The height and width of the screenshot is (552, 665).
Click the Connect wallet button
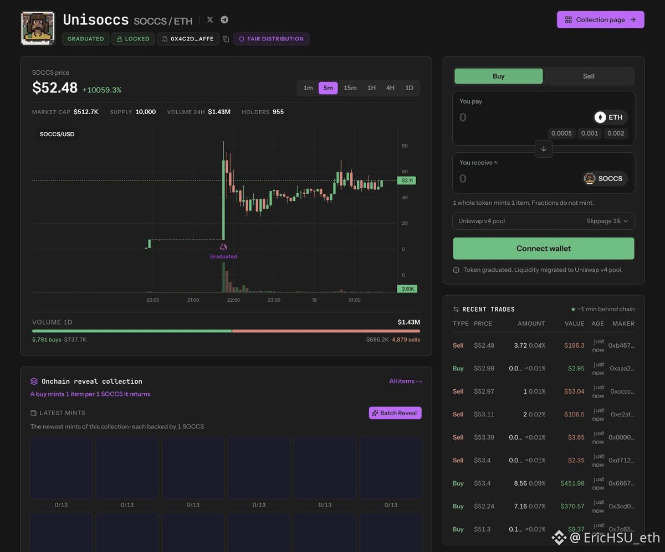click(x=544, y=249)
